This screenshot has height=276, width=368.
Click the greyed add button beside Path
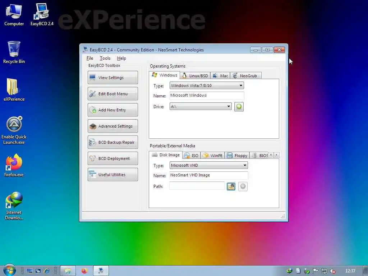(243, 187)
